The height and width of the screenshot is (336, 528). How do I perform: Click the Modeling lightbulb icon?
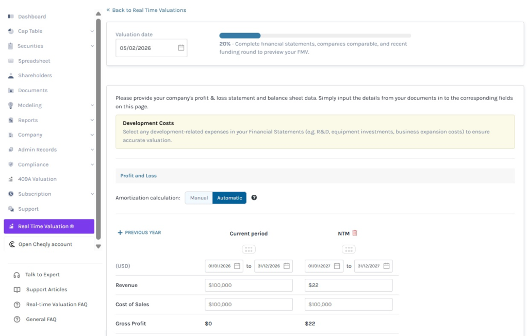pyautogui.click(x=11, y=105)
